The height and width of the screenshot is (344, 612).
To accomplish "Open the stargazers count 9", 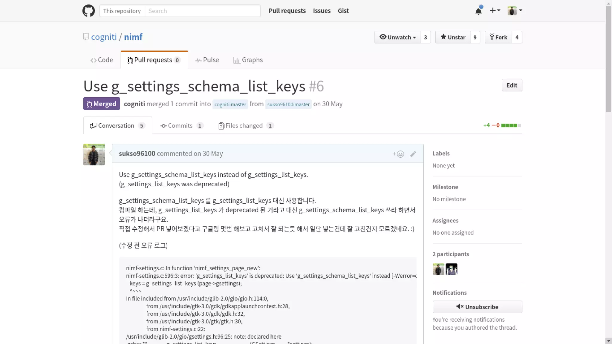I will pos(475,37).
